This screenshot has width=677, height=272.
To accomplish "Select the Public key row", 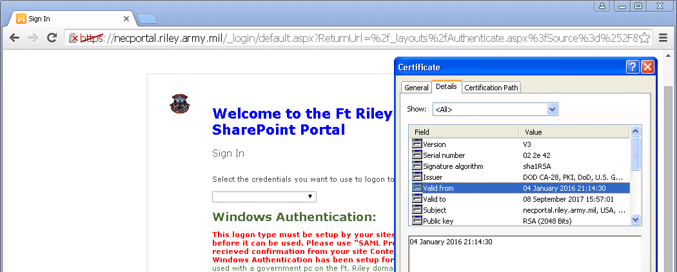I will (520, 221).
